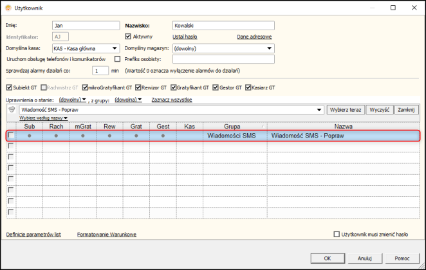Open the Wiadomość SMS - Popraw combo box arrow
Screen dimensions: 426x270
(x=319, y=110)
